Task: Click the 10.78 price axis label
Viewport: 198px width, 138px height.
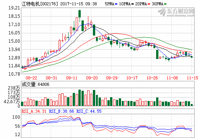Action: tap(14, 74)
